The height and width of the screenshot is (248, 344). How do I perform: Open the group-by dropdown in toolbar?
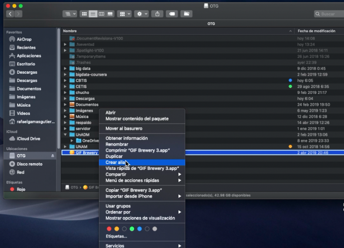coord(125,14)
